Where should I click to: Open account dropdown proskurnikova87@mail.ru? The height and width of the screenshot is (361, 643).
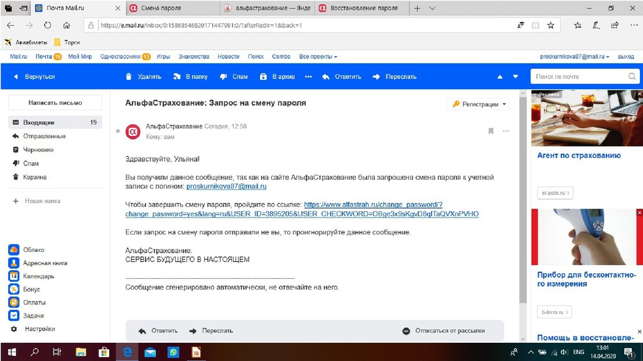[574, 56]
